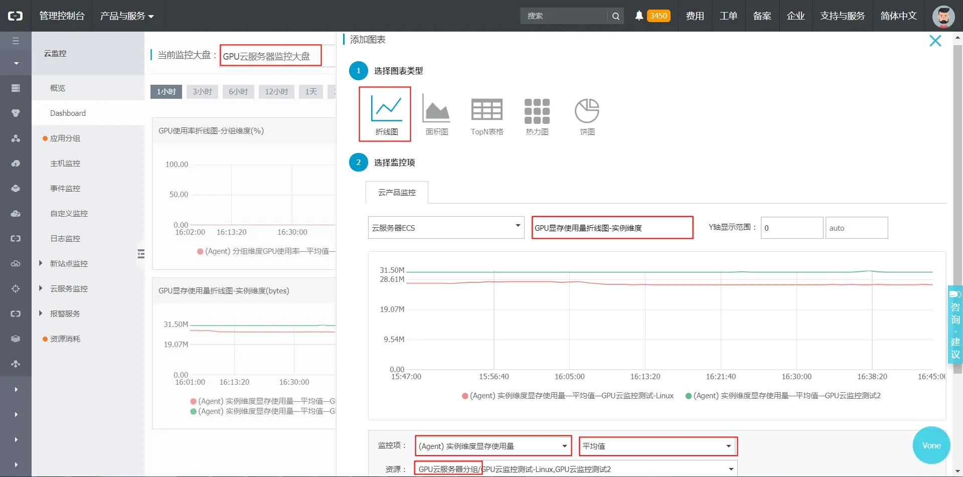Open 费用 in the top bar
The image size is (963, 477).
[x=695, y=16]
